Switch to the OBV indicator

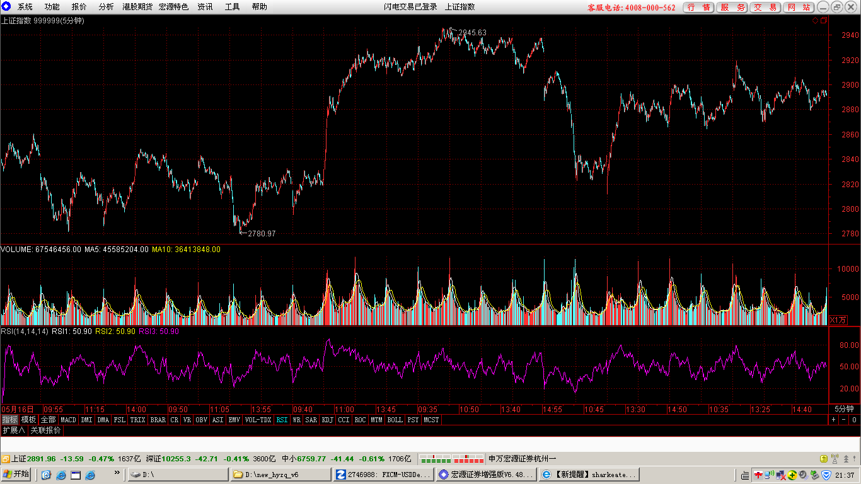201,420
